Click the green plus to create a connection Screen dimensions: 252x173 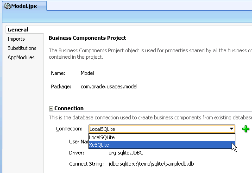coord(246,129)
